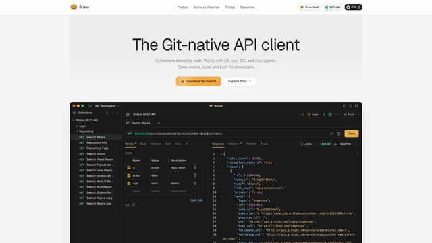Open the Auth tab

point(168,144)
